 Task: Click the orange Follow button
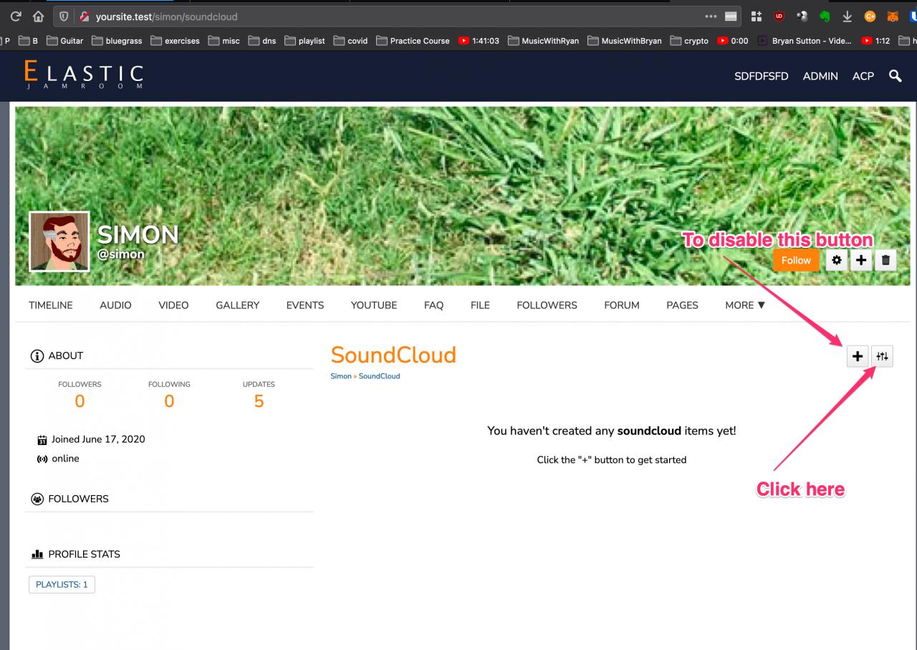[796, 261]
